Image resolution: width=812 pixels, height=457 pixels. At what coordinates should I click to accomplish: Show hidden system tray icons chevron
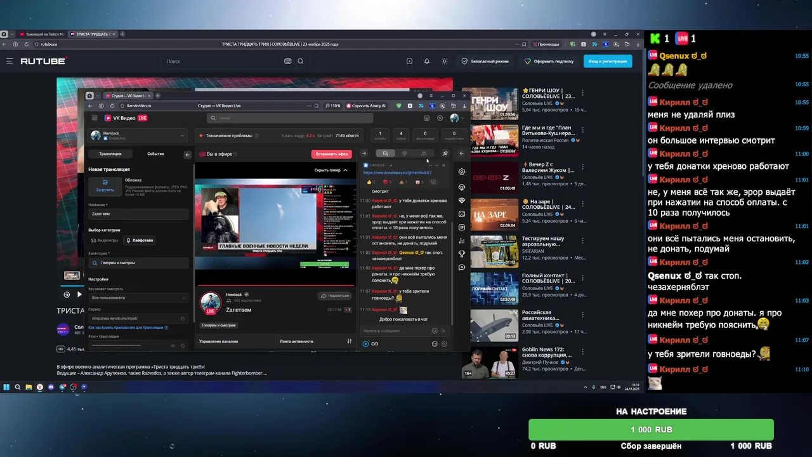pyautogui.click(x=585, y=387)
